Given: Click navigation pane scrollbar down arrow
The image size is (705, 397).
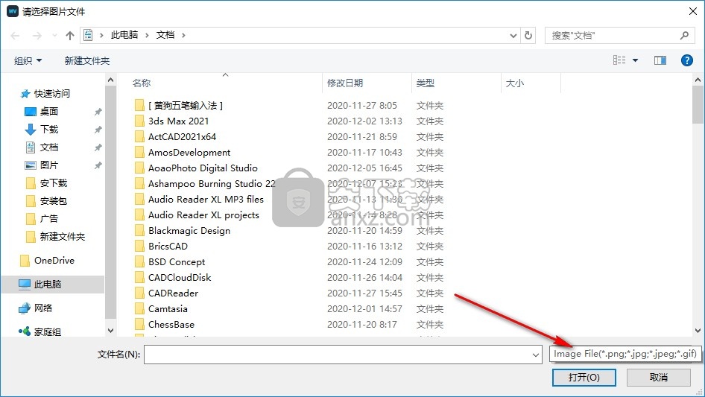Looking at the screenshot, I should [110, 331].
